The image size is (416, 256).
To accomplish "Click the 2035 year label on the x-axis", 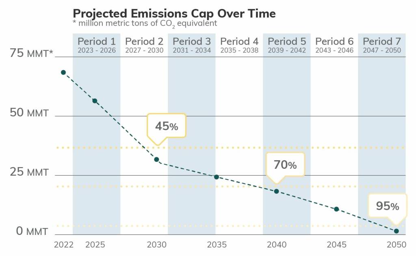I will pyautogui.click(x=217, y=245).
